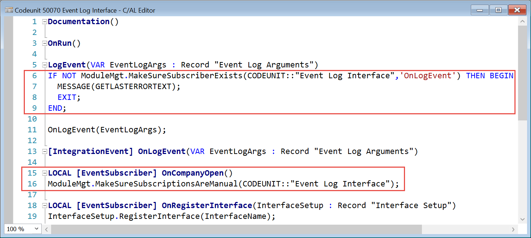Click the IF NOT keywords on line 6
The image size is (531, 238).
tap(63, 76)
